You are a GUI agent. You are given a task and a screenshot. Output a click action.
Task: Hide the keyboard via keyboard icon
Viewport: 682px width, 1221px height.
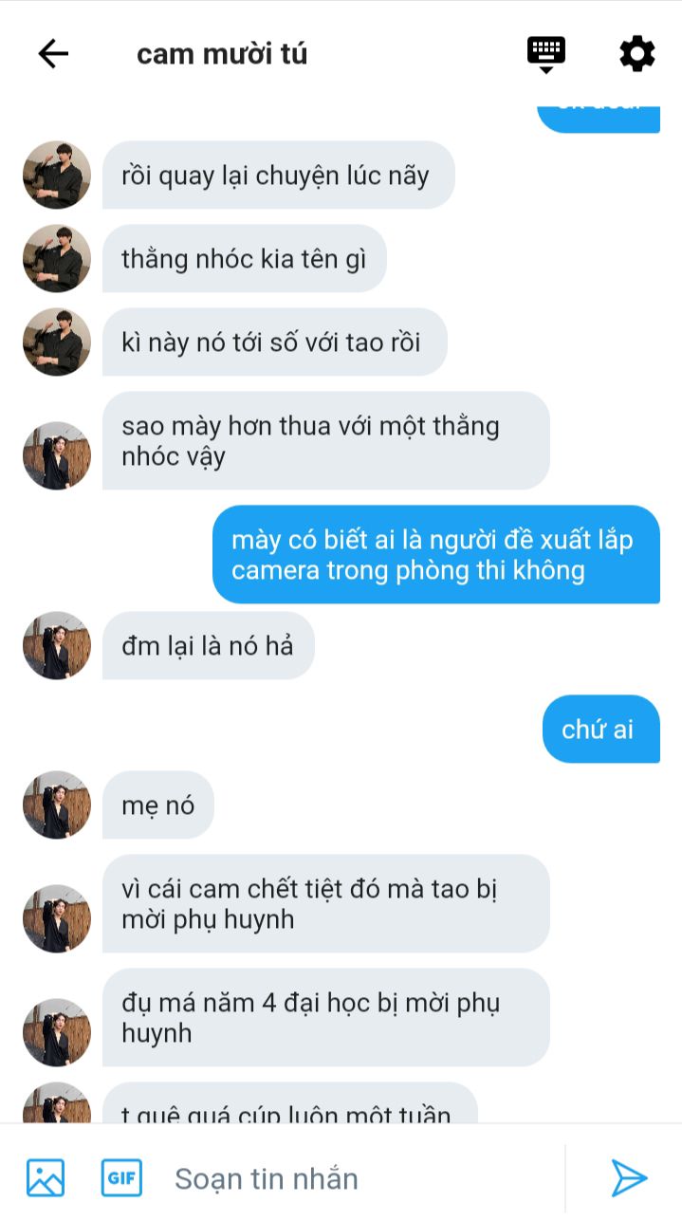click(x=546, y=54)
